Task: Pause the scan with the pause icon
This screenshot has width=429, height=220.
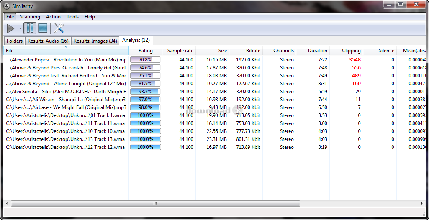Action: pos(30,28)
